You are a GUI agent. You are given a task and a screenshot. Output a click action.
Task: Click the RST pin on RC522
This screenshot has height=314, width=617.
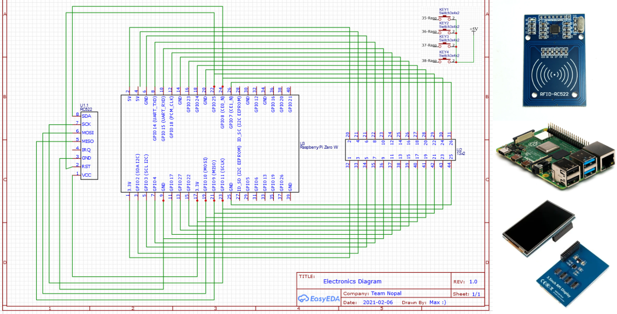[86, 166]
